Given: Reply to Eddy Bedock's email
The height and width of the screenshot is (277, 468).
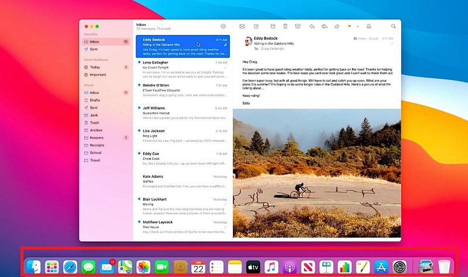Looking at the screenshot, I should coord(312,26).
